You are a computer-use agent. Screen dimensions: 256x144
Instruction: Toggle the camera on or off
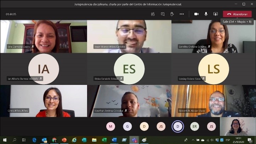[x=197, y=14]
